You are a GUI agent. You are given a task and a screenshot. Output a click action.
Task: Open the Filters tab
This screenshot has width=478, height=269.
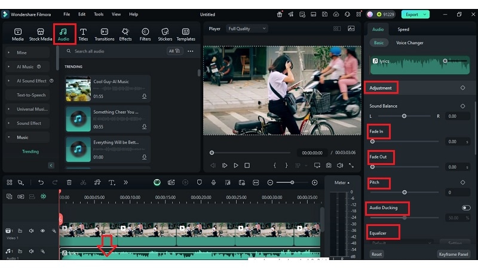pyautogui.click(x=145, y=35)
